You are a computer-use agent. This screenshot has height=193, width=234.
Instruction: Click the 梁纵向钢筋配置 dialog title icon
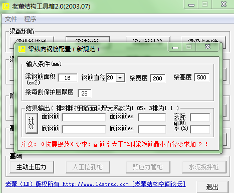click(22, 49)
